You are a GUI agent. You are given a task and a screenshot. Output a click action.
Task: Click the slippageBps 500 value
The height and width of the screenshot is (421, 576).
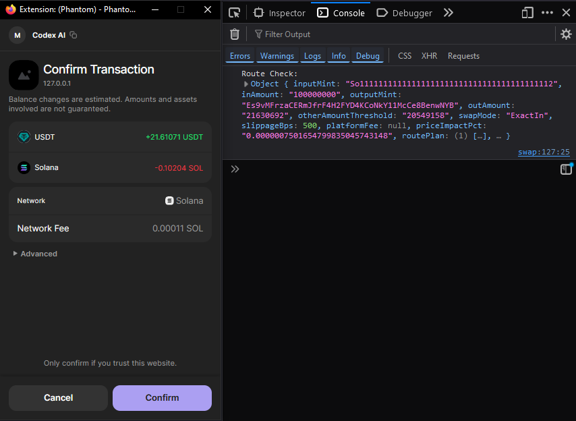[x=310, y=125]
